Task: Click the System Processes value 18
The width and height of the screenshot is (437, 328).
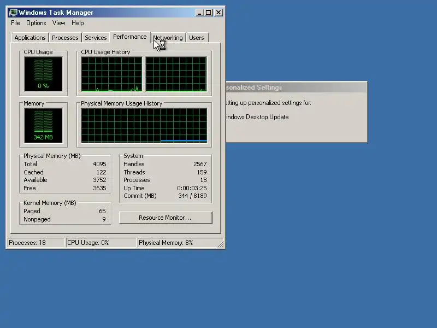Action: [x=204, y=180]
